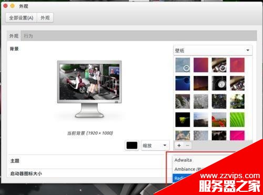Click the monitor preview of current background

pos(89,89)
